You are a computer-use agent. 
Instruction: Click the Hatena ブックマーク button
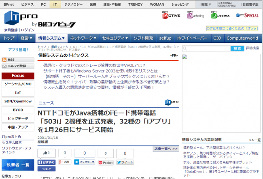(x=85, y=162)
